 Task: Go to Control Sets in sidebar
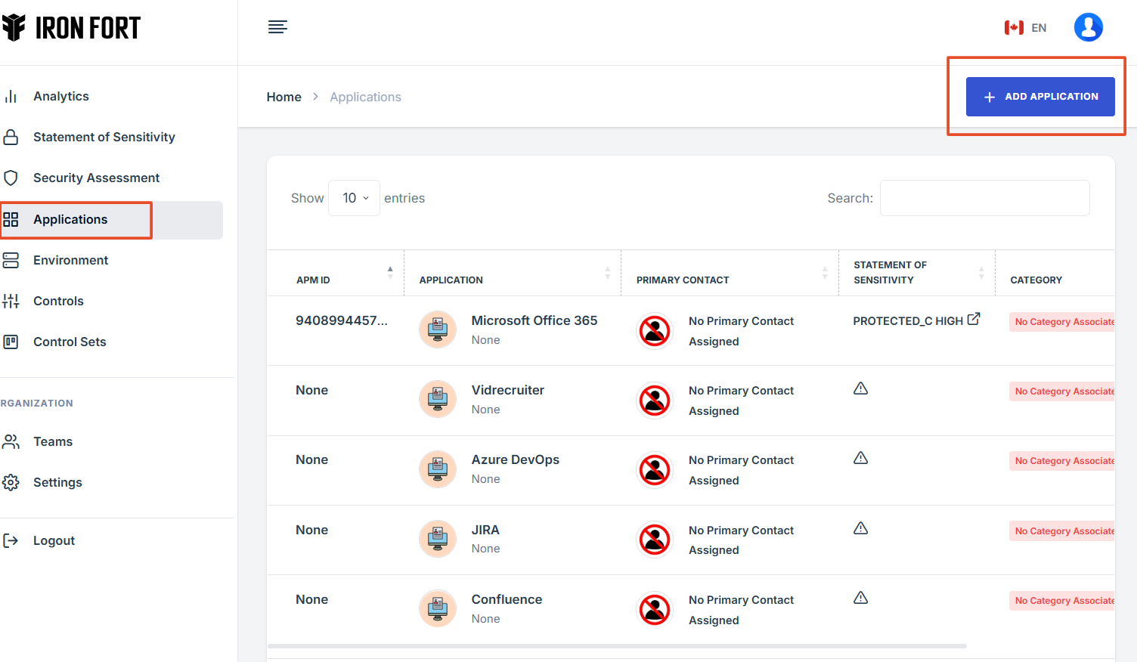pyautogui.click(x=70, y=342)
